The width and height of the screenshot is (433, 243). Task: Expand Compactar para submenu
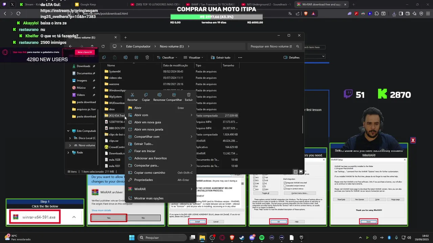pos(191,165)
